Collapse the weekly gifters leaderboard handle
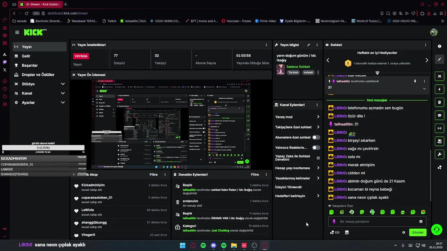 point(377,73)
